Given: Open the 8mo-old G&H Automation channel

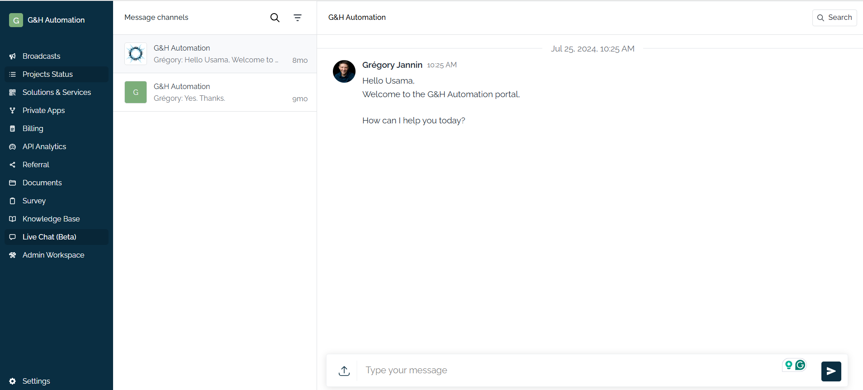Looking at the screenshot, I should [x=215, y=54].
